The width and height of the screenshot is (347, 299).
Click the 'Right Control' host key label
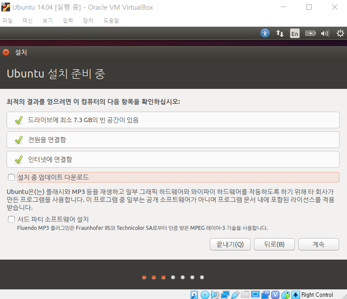317,295
